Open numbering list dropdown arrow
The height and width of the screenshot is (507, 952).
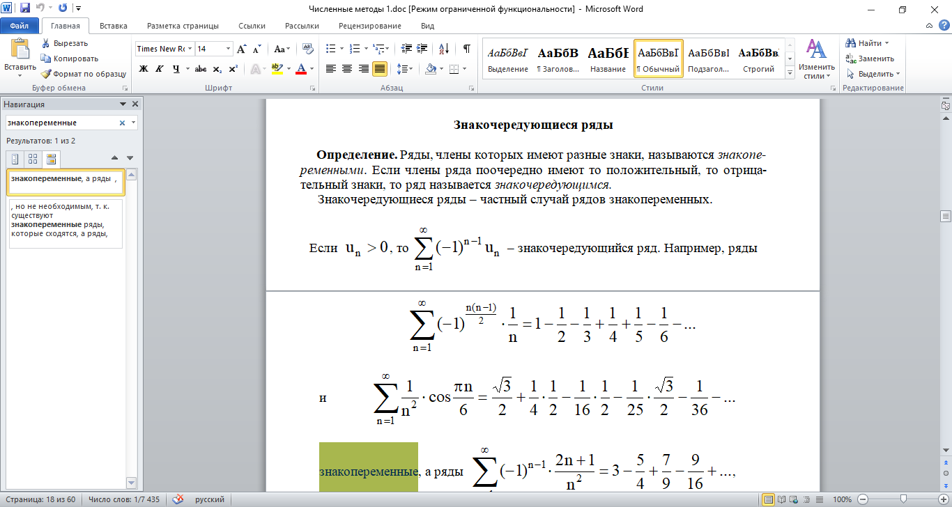366,49
